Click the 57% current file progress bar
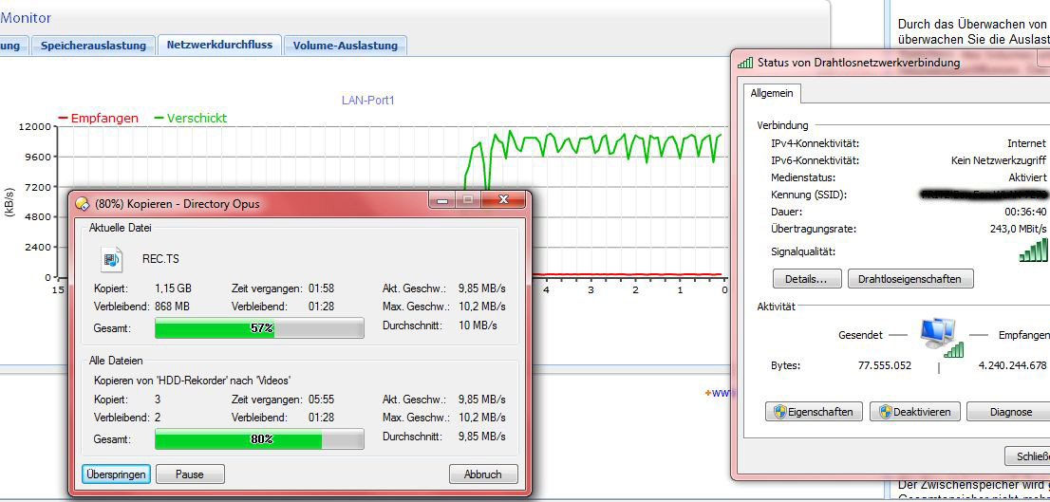 [x=259, y=328]
